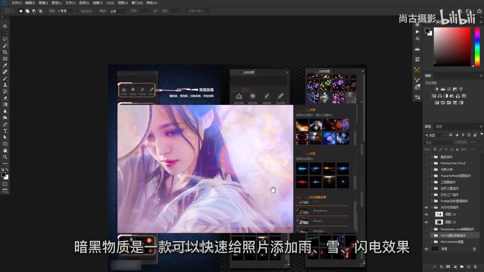Viewport: 484px width, 272px height.
Task: Select the Move tool
Action: pyautogui.click(x=5, y=26)
